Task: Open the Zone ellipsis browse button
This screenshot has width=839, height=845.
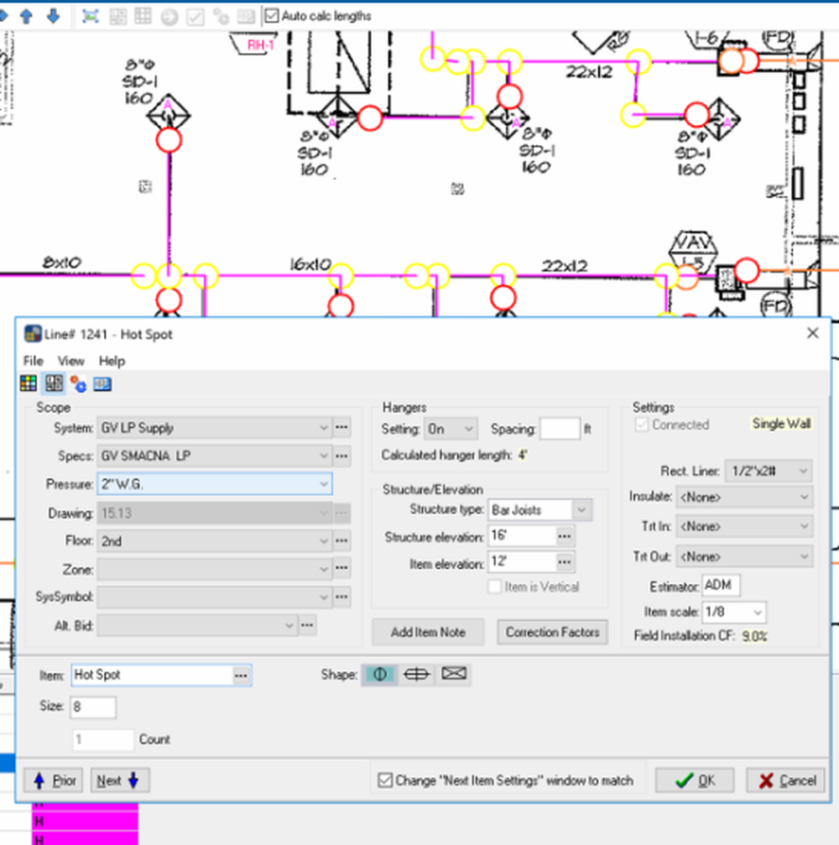Action: coord(342,568)
